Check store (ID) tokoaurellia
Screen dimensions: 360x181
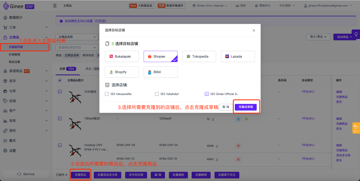107,94
